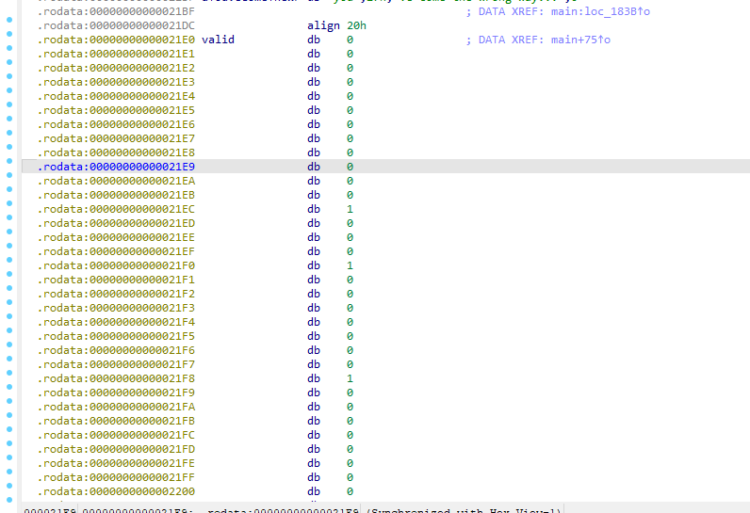The height and width of the screenshot is (513, 750).
Task: Click the 0 value on highlighted row 21E9
Action: (x=351, y=167)
